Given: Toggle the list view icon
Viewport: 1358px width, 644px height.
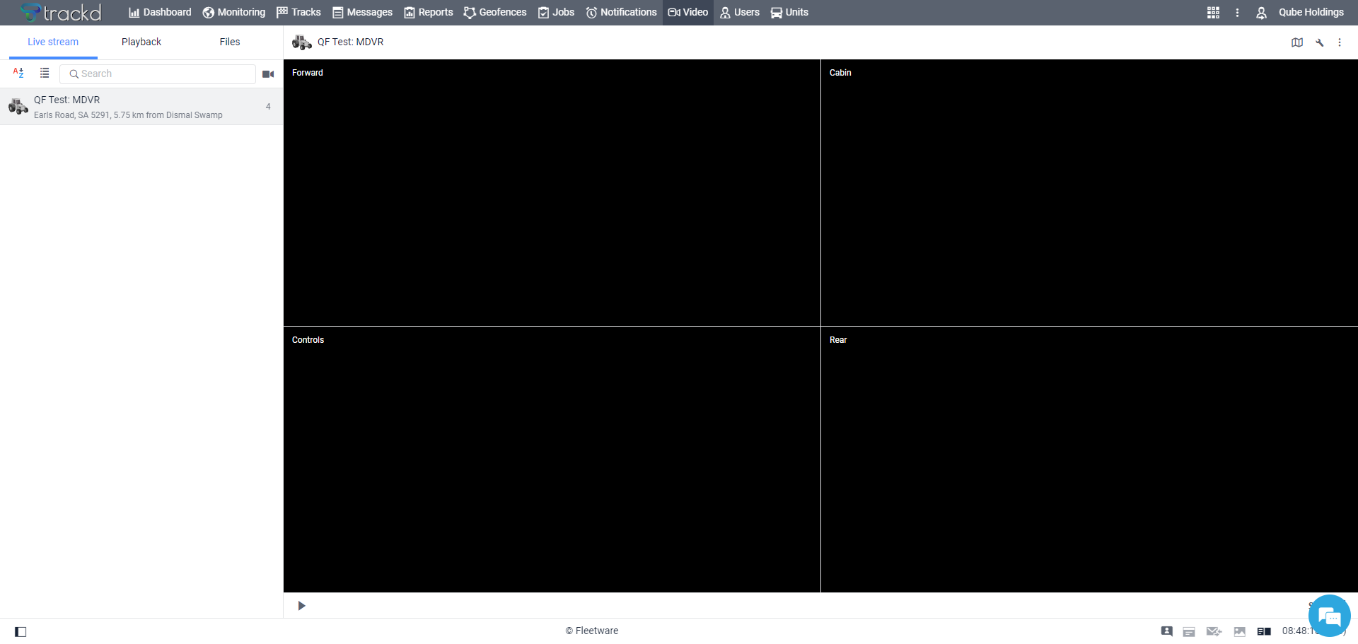Looking at the screenshot, I should [45, 73].
